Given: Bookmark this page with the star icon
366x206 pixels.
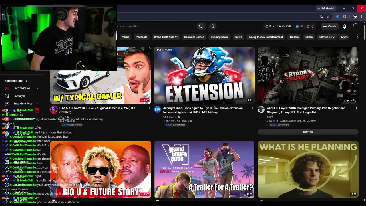Looking at the screenshot, I should [x=328, y=17].
